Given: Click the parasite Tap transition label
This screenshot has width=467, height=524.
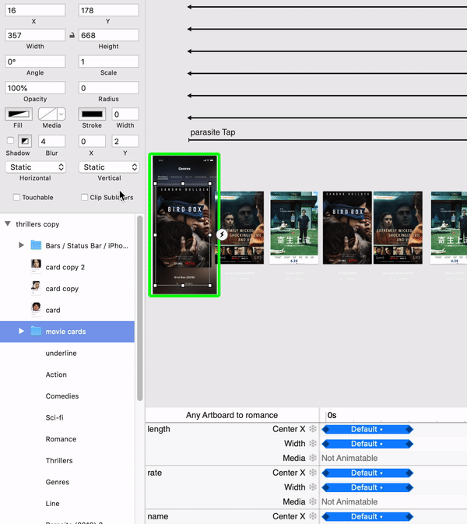Looking at the screenshot, I should tap(212, 132).
